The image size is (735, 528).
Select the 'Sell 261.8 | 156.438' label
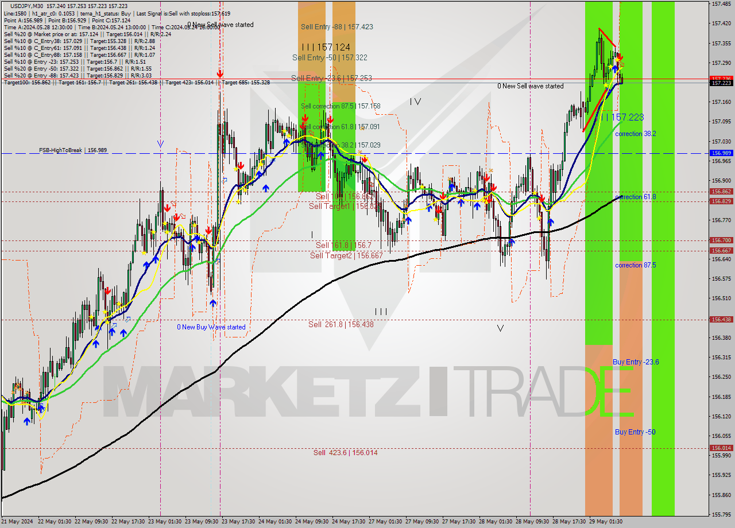point(341,324)
